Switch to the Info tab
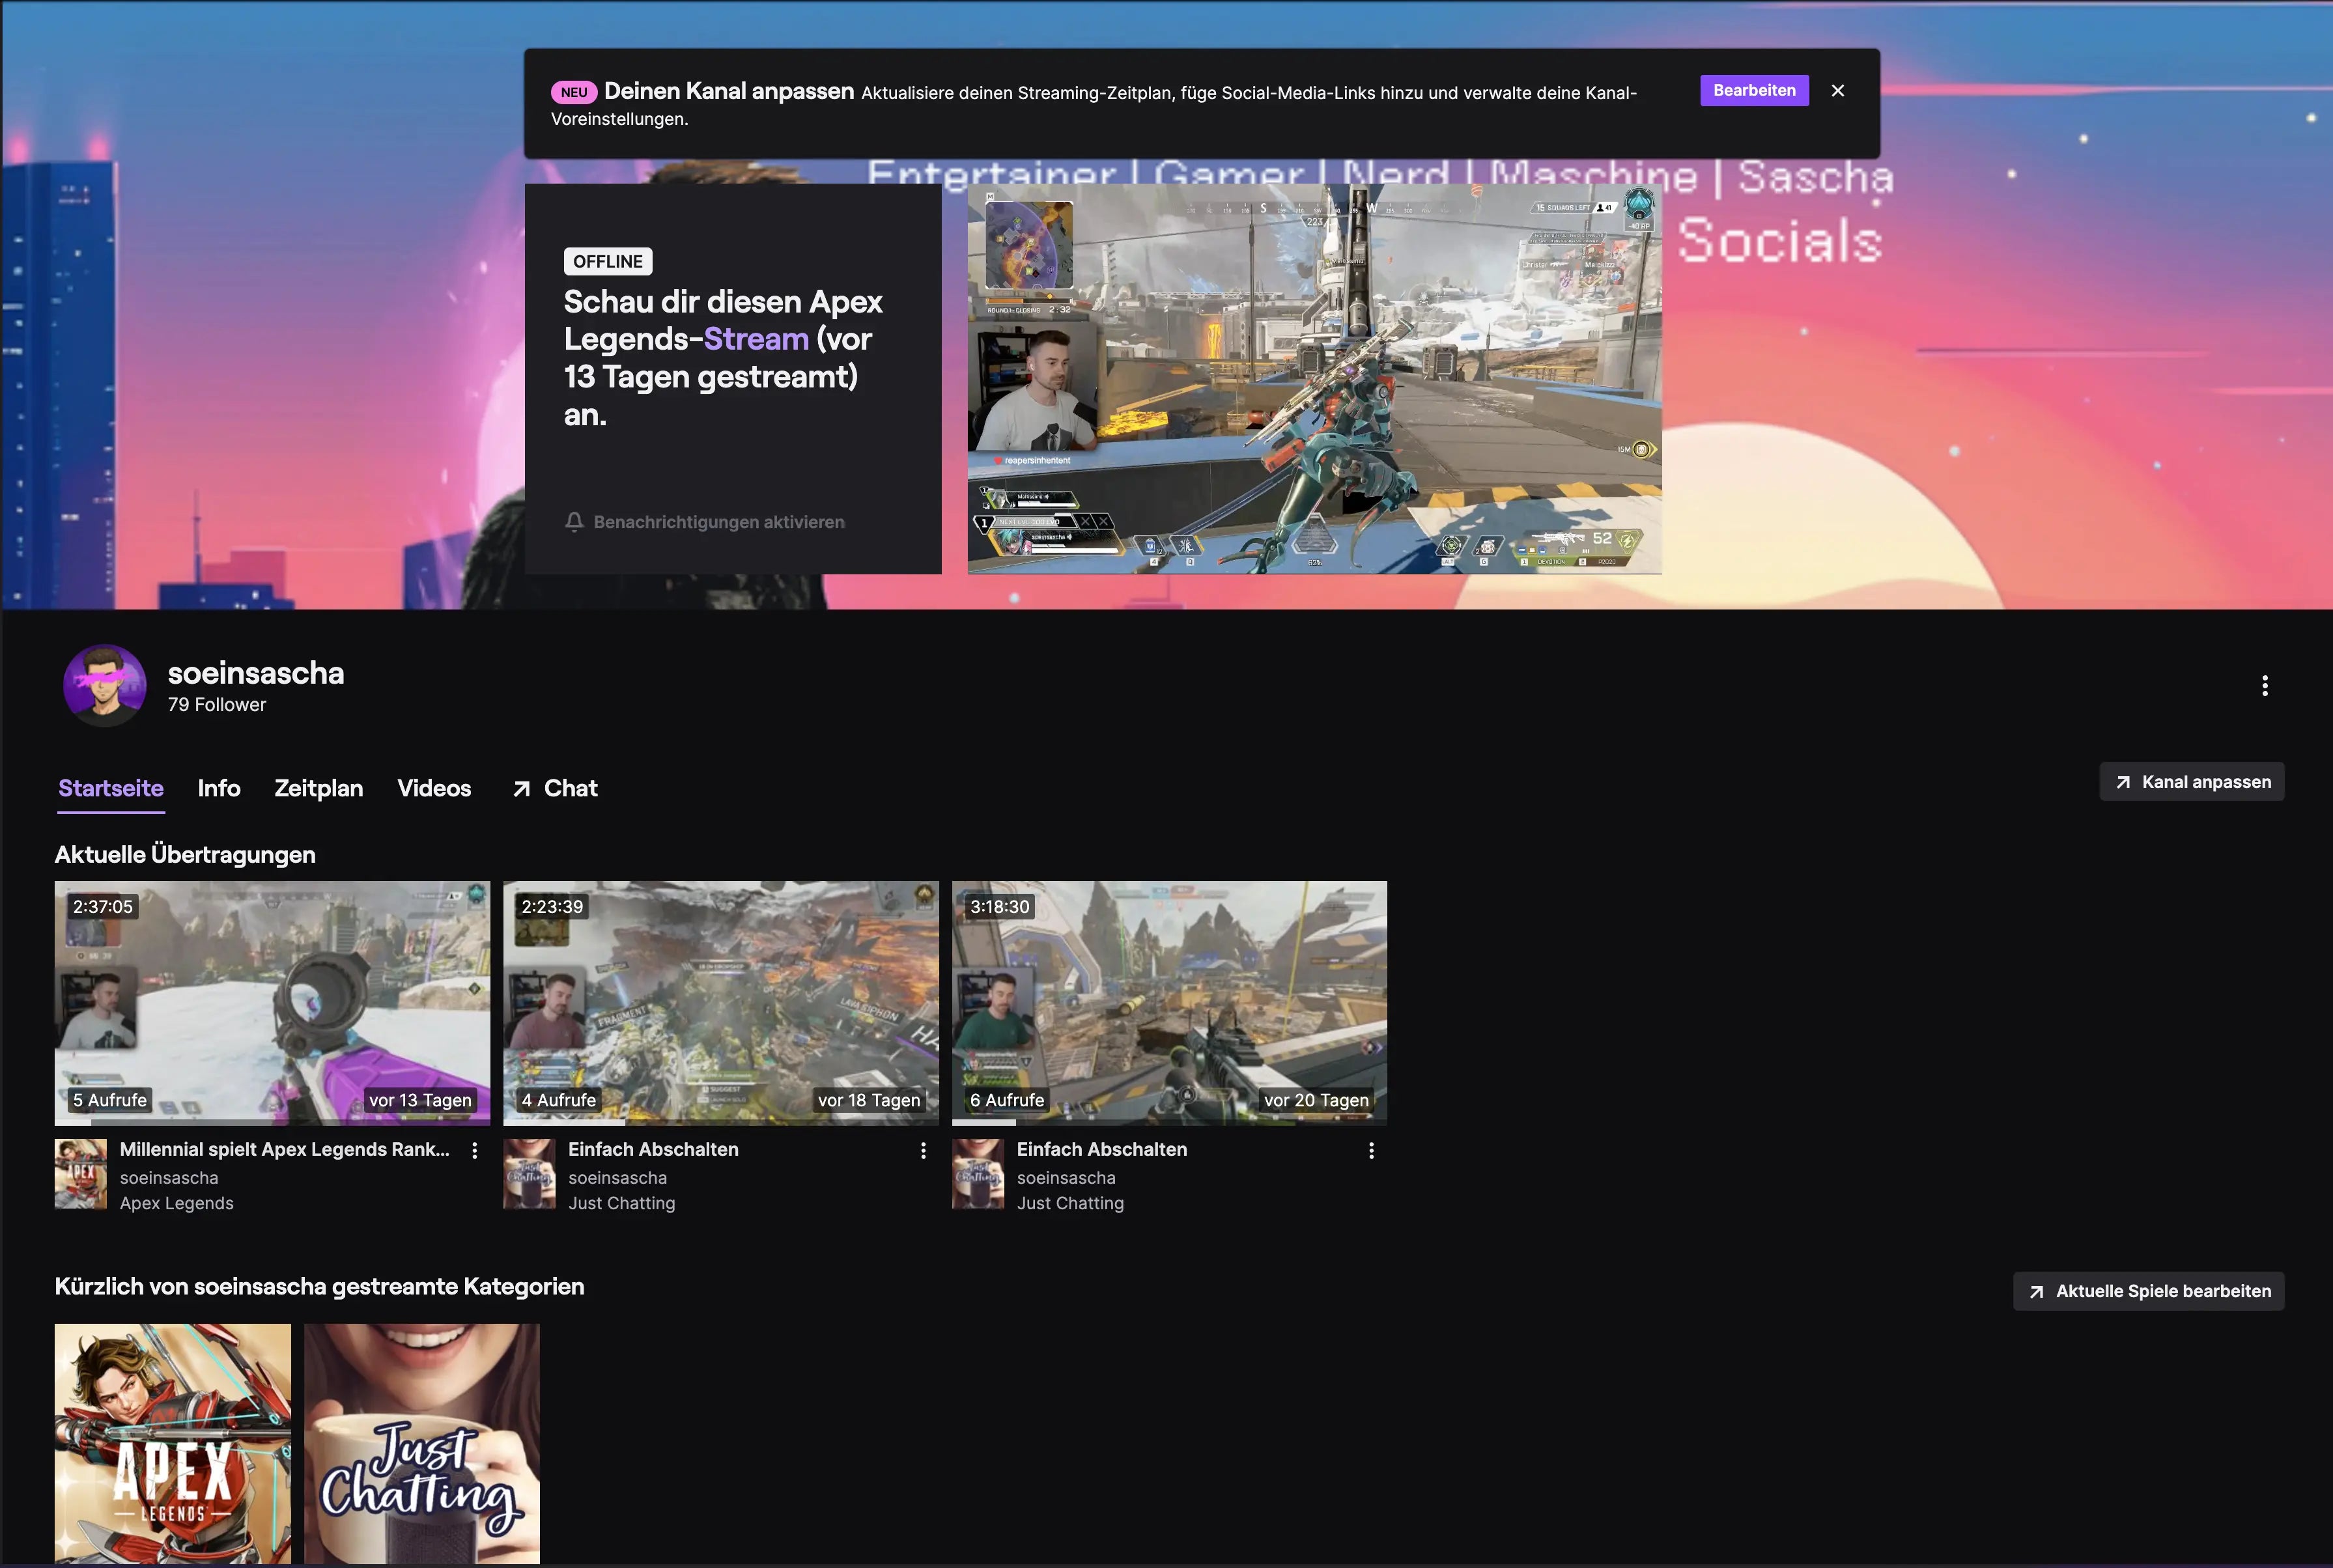 [x=219, y=788]
